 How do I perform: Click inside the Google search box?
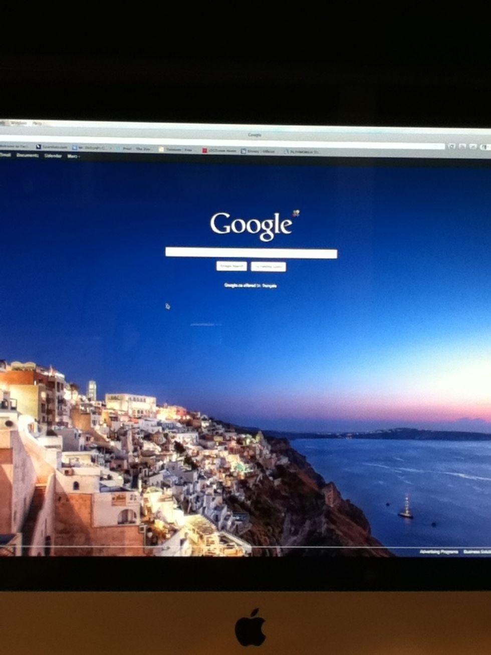(251, 253)
